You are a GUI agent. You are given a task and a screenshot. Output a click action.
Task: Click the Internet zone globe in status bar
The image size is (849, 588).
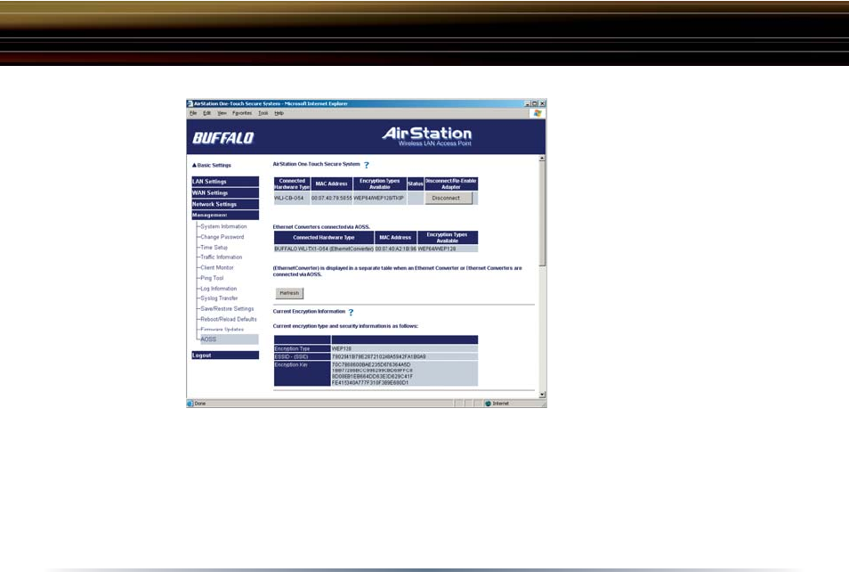[488, 404]
